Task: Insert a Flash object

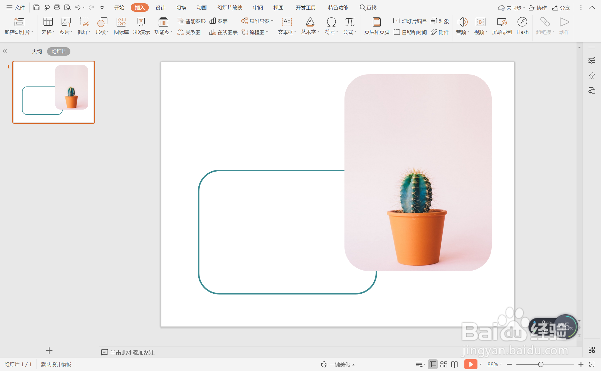Action: click(522, 26)
